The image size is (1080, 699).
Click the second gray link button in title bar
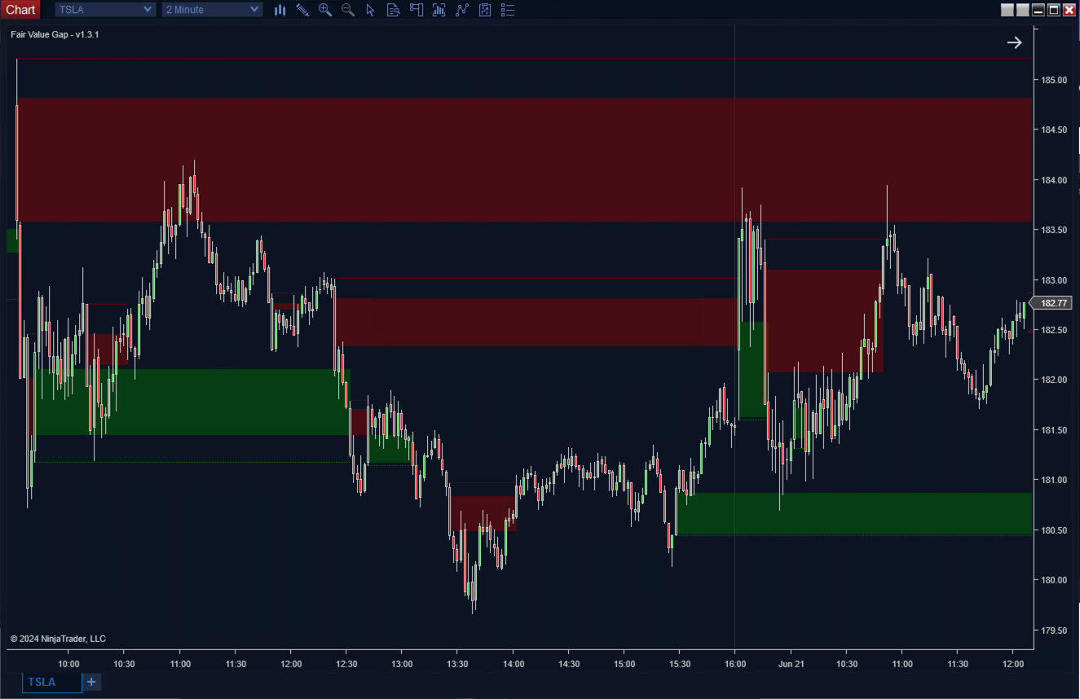pyautogui.click(x=1023, y=10)
